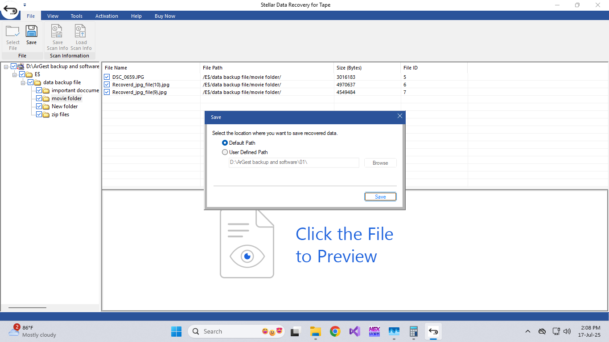The width and height of the screenshot is (609, 342).
Task: Open the Tools menu tab
Action: (76, 16)
